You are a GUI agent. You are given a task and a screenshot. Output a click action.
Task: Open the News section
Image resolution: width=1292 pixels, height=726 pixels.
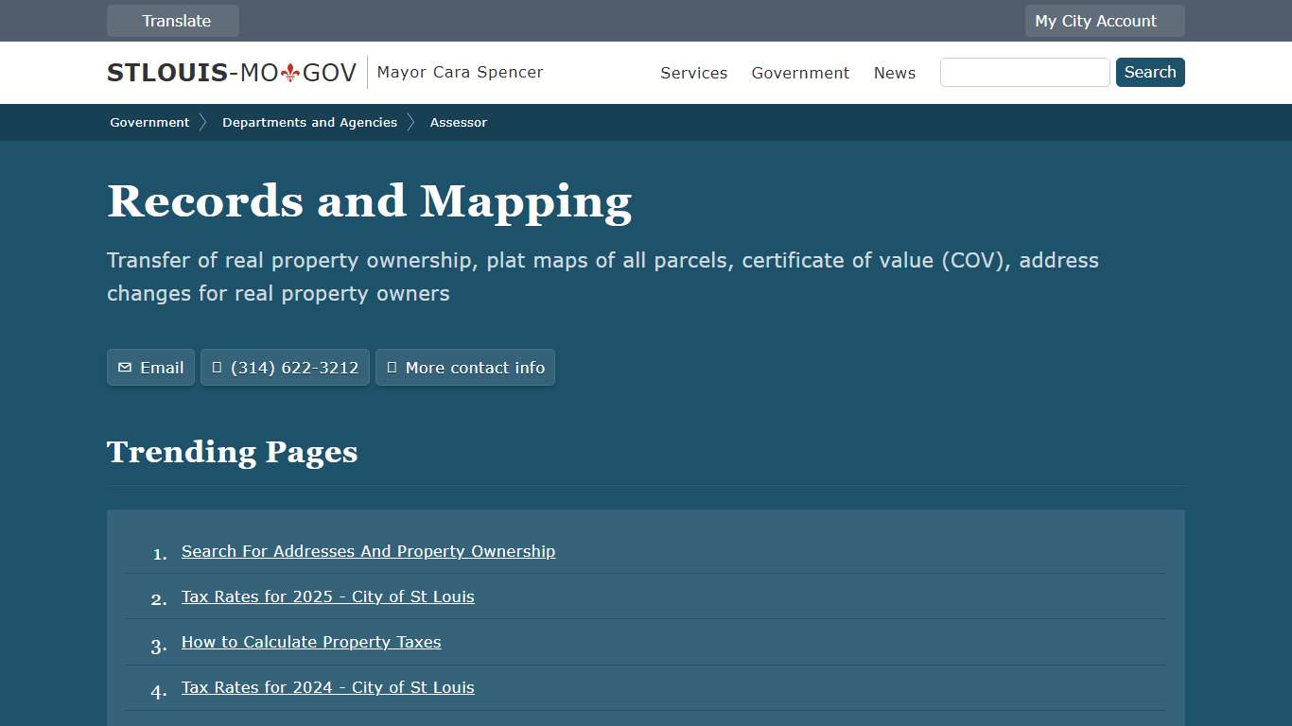[x=894, y=73]
